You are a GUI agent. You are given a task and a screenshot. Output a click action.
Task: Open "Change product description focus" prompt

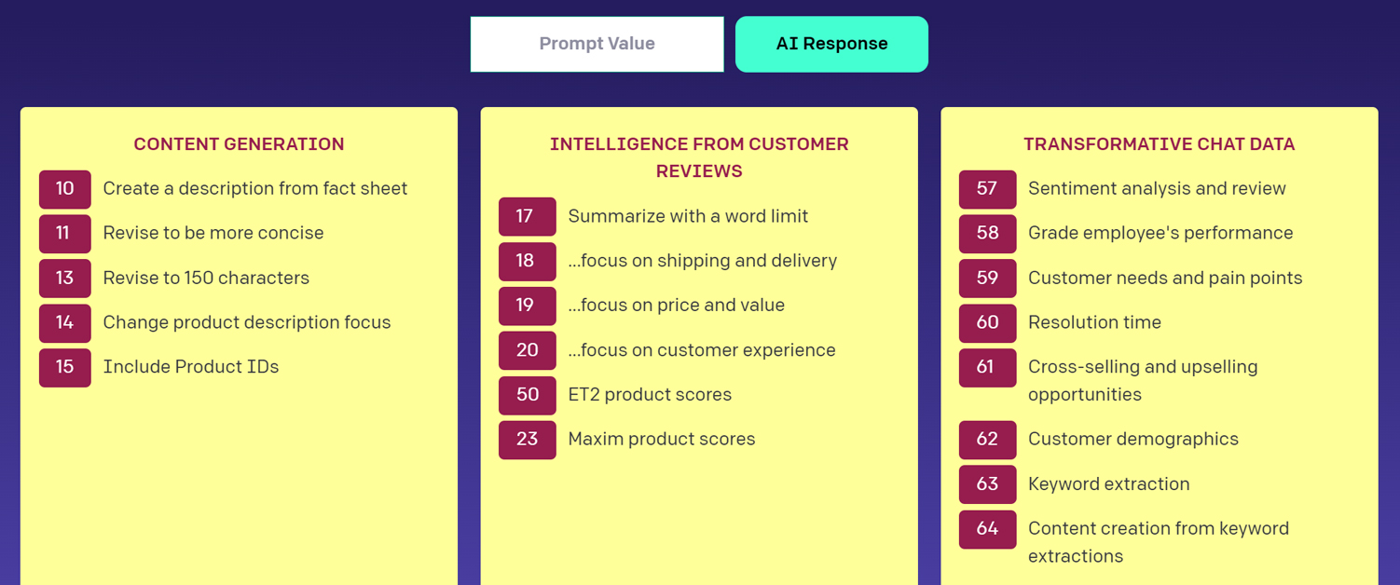[x=246, y=322]
